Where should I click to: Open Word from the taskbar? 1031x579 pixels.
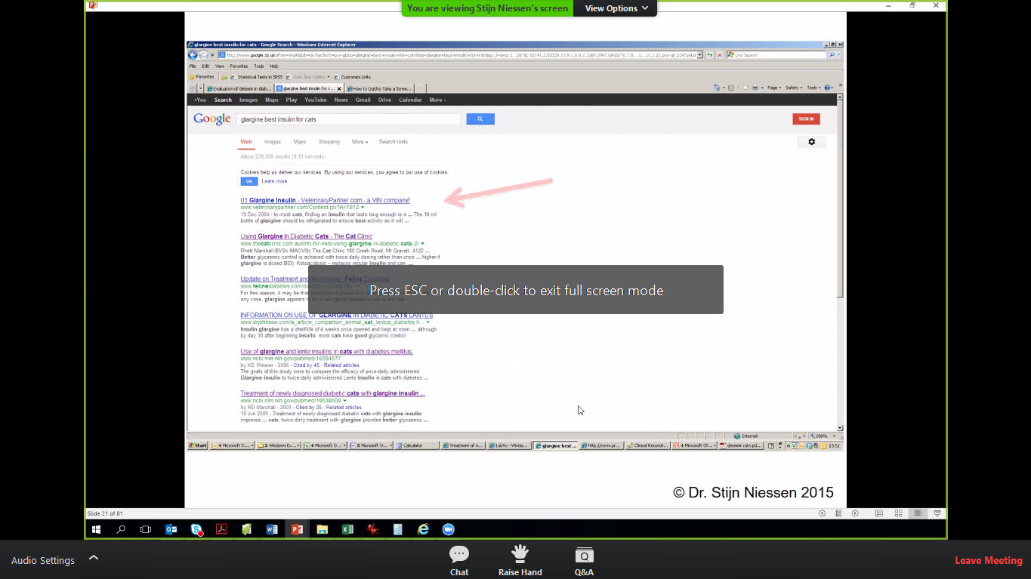[x=272, y=530]
